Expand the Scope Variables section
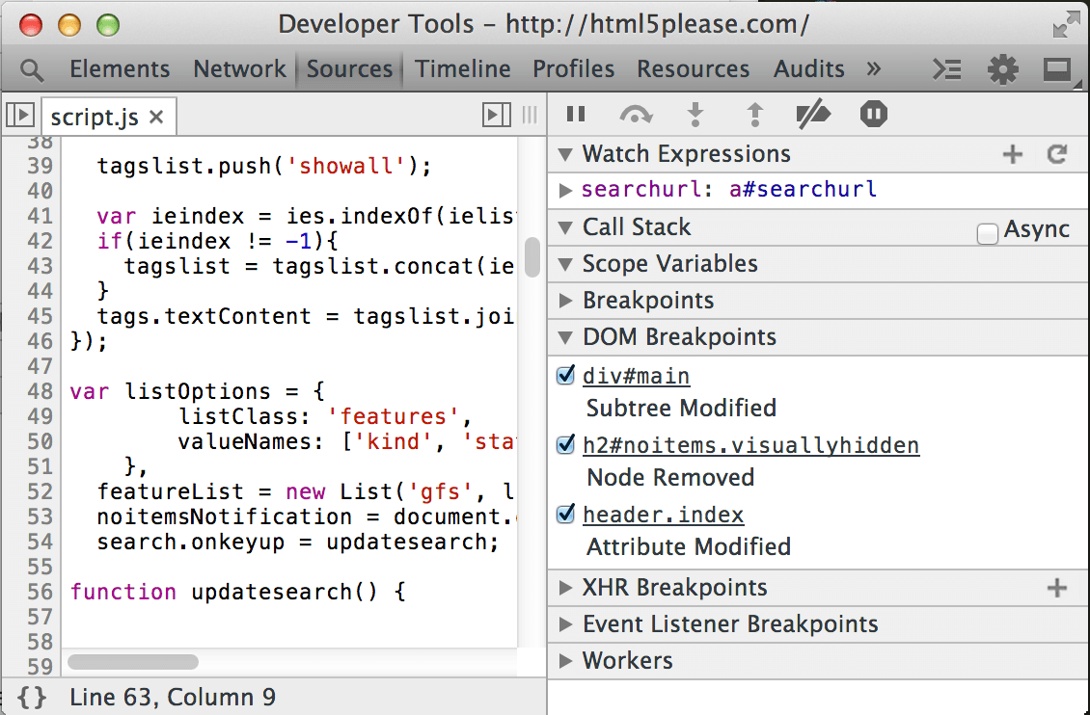 tap(669, 264)
